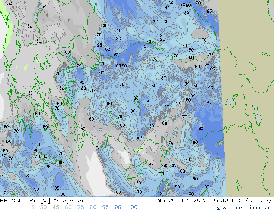This screenshot has width=274, height=211.
Task: Click the legend value 30 in colour scale
Action: click(43, 208)
